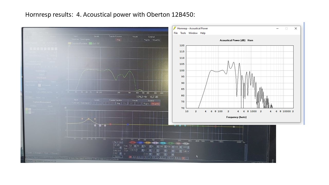Toggle the LP filter S solo button

(187, 158)
